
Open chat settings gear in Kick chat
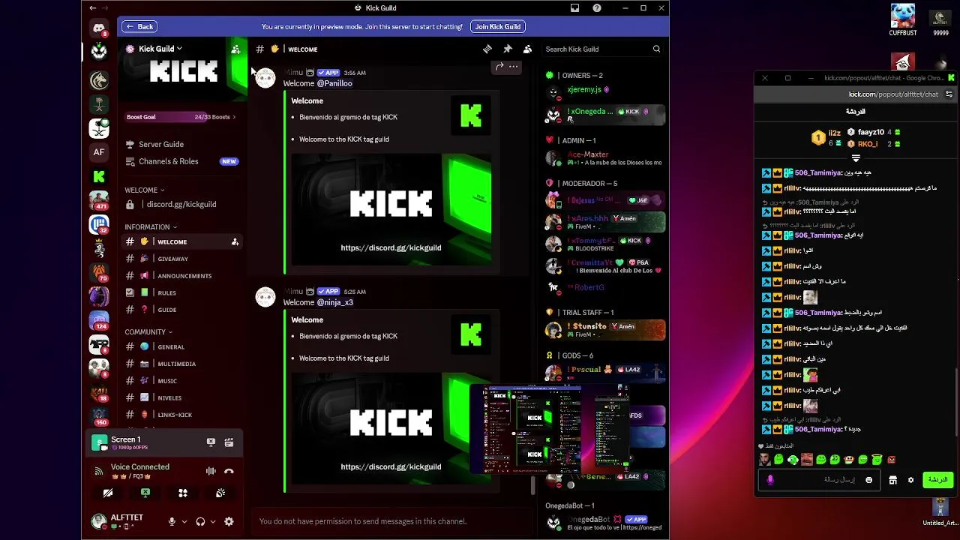910,480
